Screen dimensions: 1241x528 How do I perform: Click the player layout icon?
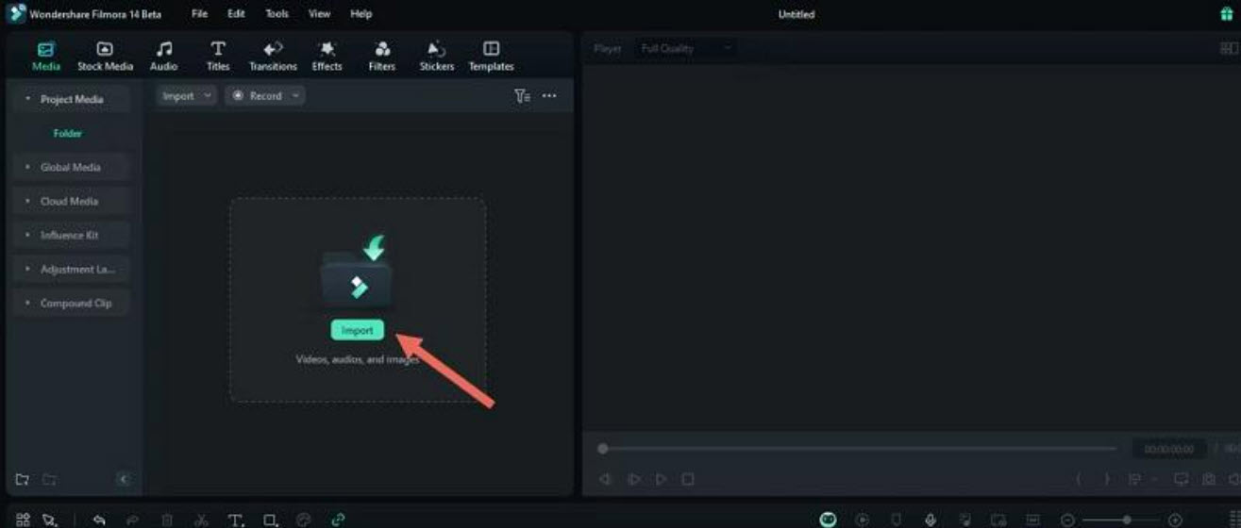point(1229,48)
